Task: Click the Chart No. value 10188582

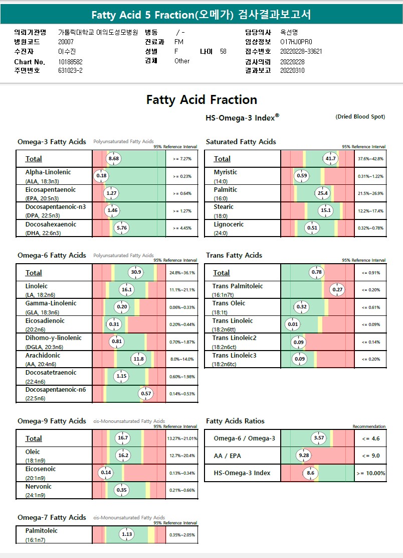Action: click(x=70, y=62)
